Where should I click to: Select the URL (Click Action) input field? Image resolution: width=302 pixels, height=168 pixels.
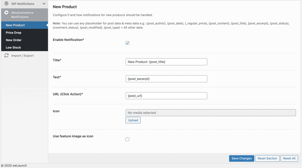pyautogui.click(x=166, y=96)
